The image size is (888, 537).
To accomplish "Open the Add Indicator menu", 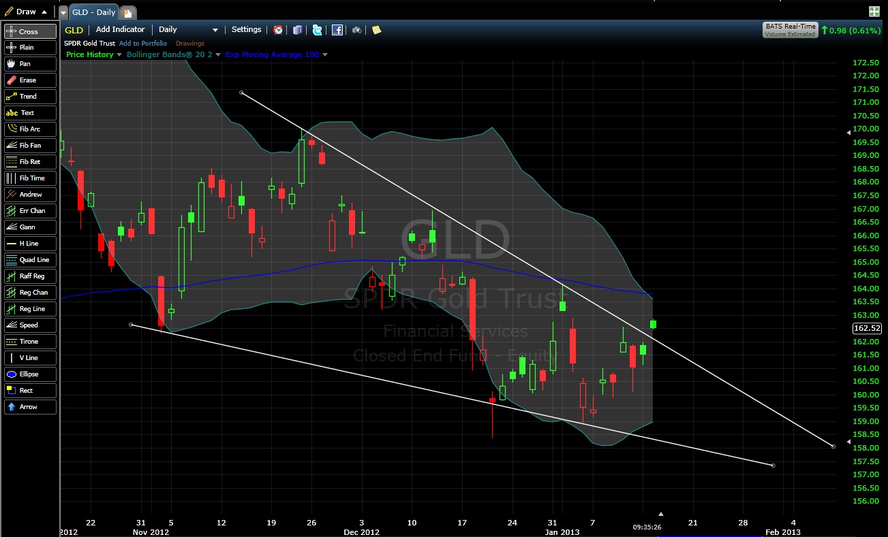I will (121, 30).
